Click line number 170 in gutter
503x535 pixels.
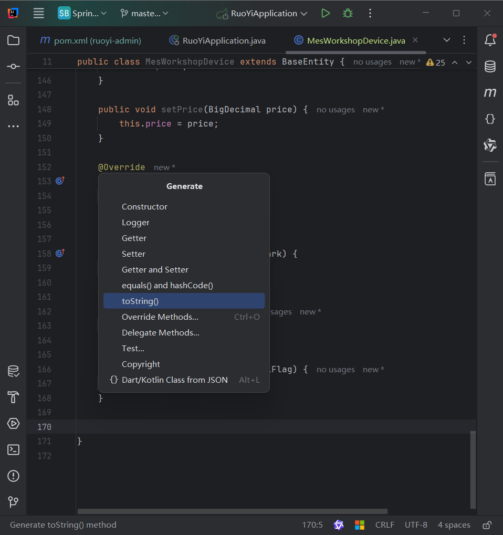pos(44,427)
